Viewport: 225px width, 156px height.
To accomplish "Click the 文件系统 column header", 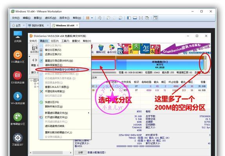I will (x=126, y=82).
